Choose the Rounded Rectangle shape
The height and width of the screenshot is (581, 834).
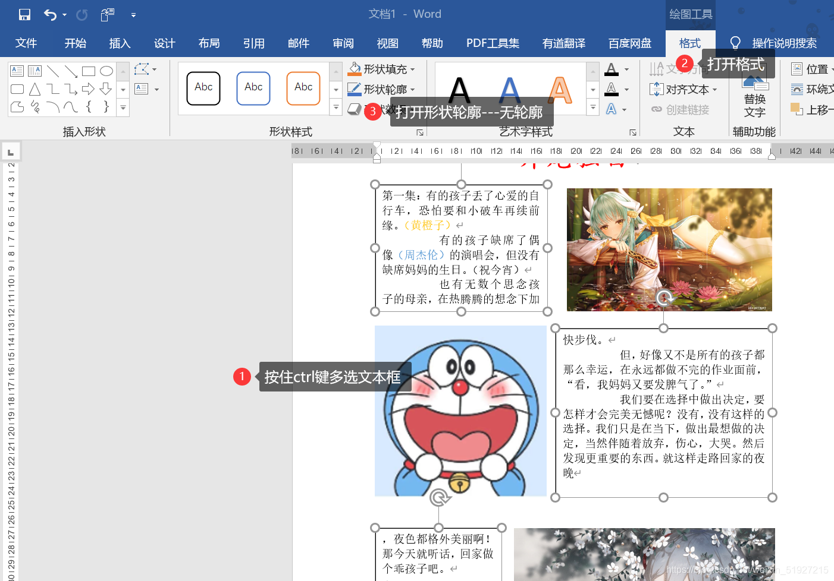pyautogui.click(x=17, y=89)
